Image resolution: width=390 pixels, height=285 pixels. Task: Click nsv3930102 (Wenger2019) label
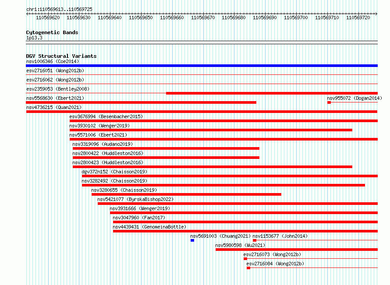pos(99,126)
